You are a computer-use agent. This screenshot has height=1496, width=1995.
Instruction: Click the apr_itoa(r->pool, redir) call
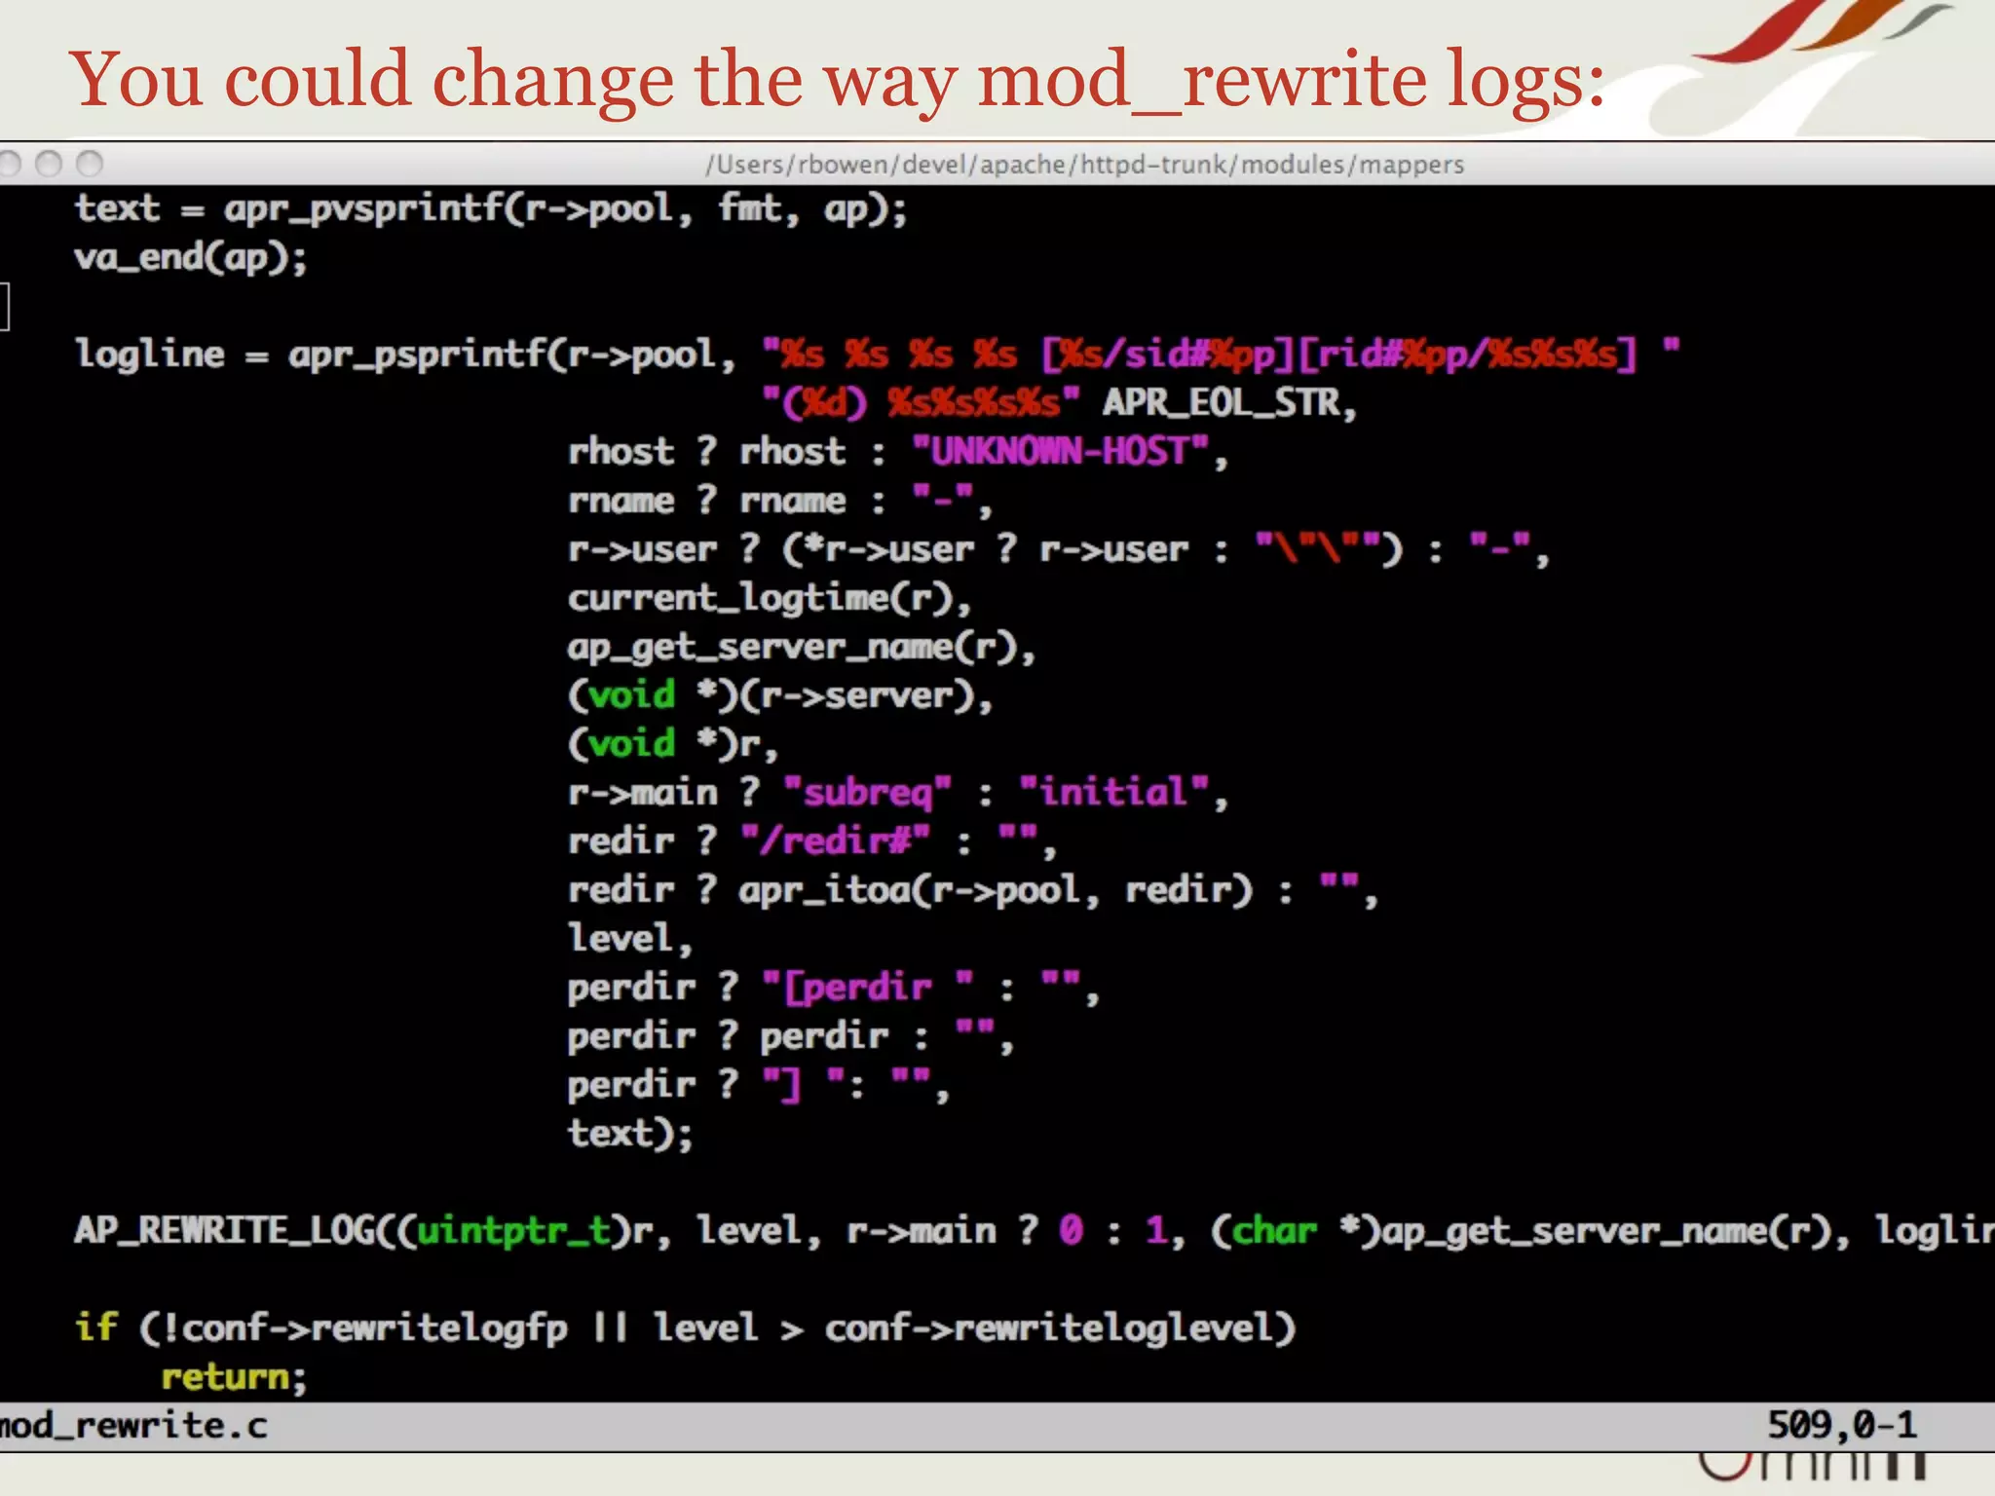click(x=996, y=890)
